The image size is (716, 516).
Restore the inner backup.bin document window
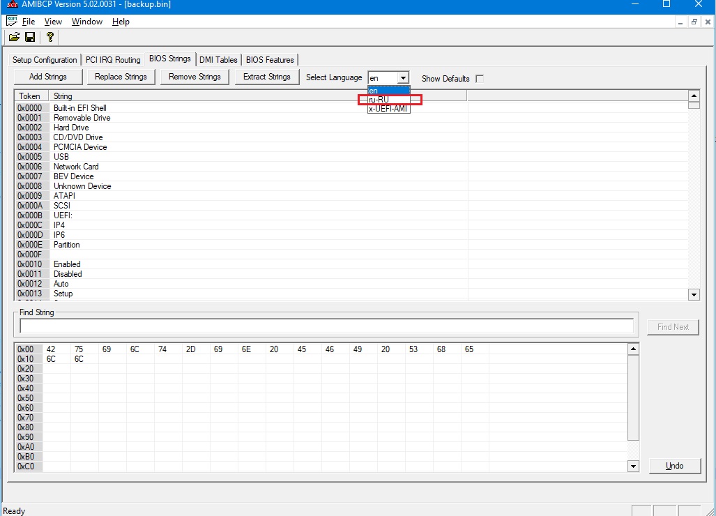pos(694,22)
